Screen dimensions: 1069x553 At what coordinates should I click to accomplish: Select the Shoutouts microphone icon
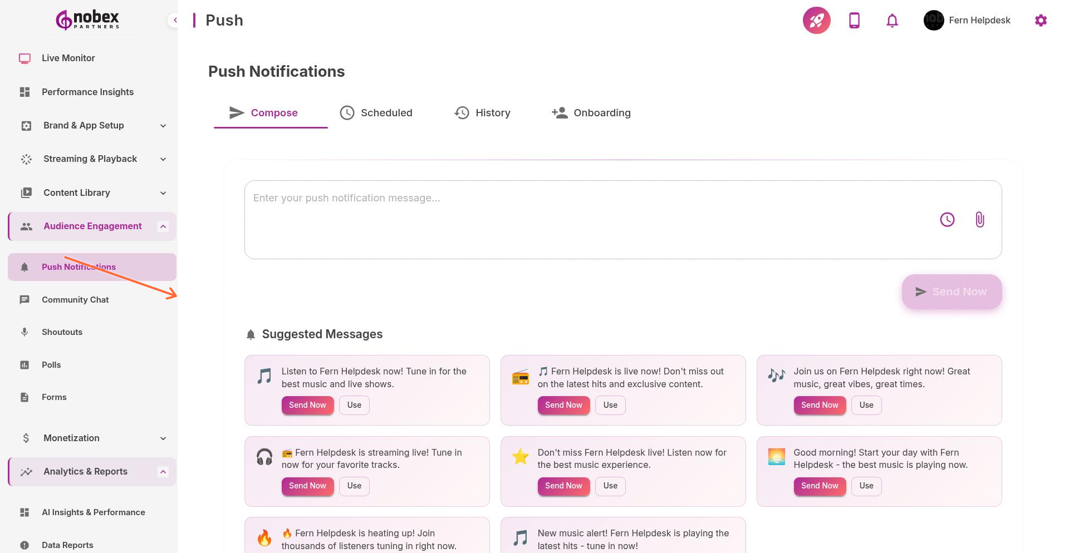click(x=24, y=332)
